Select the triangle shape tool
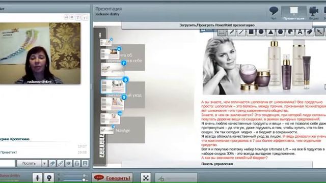This screenshot has width=326, height=183. 270,32
